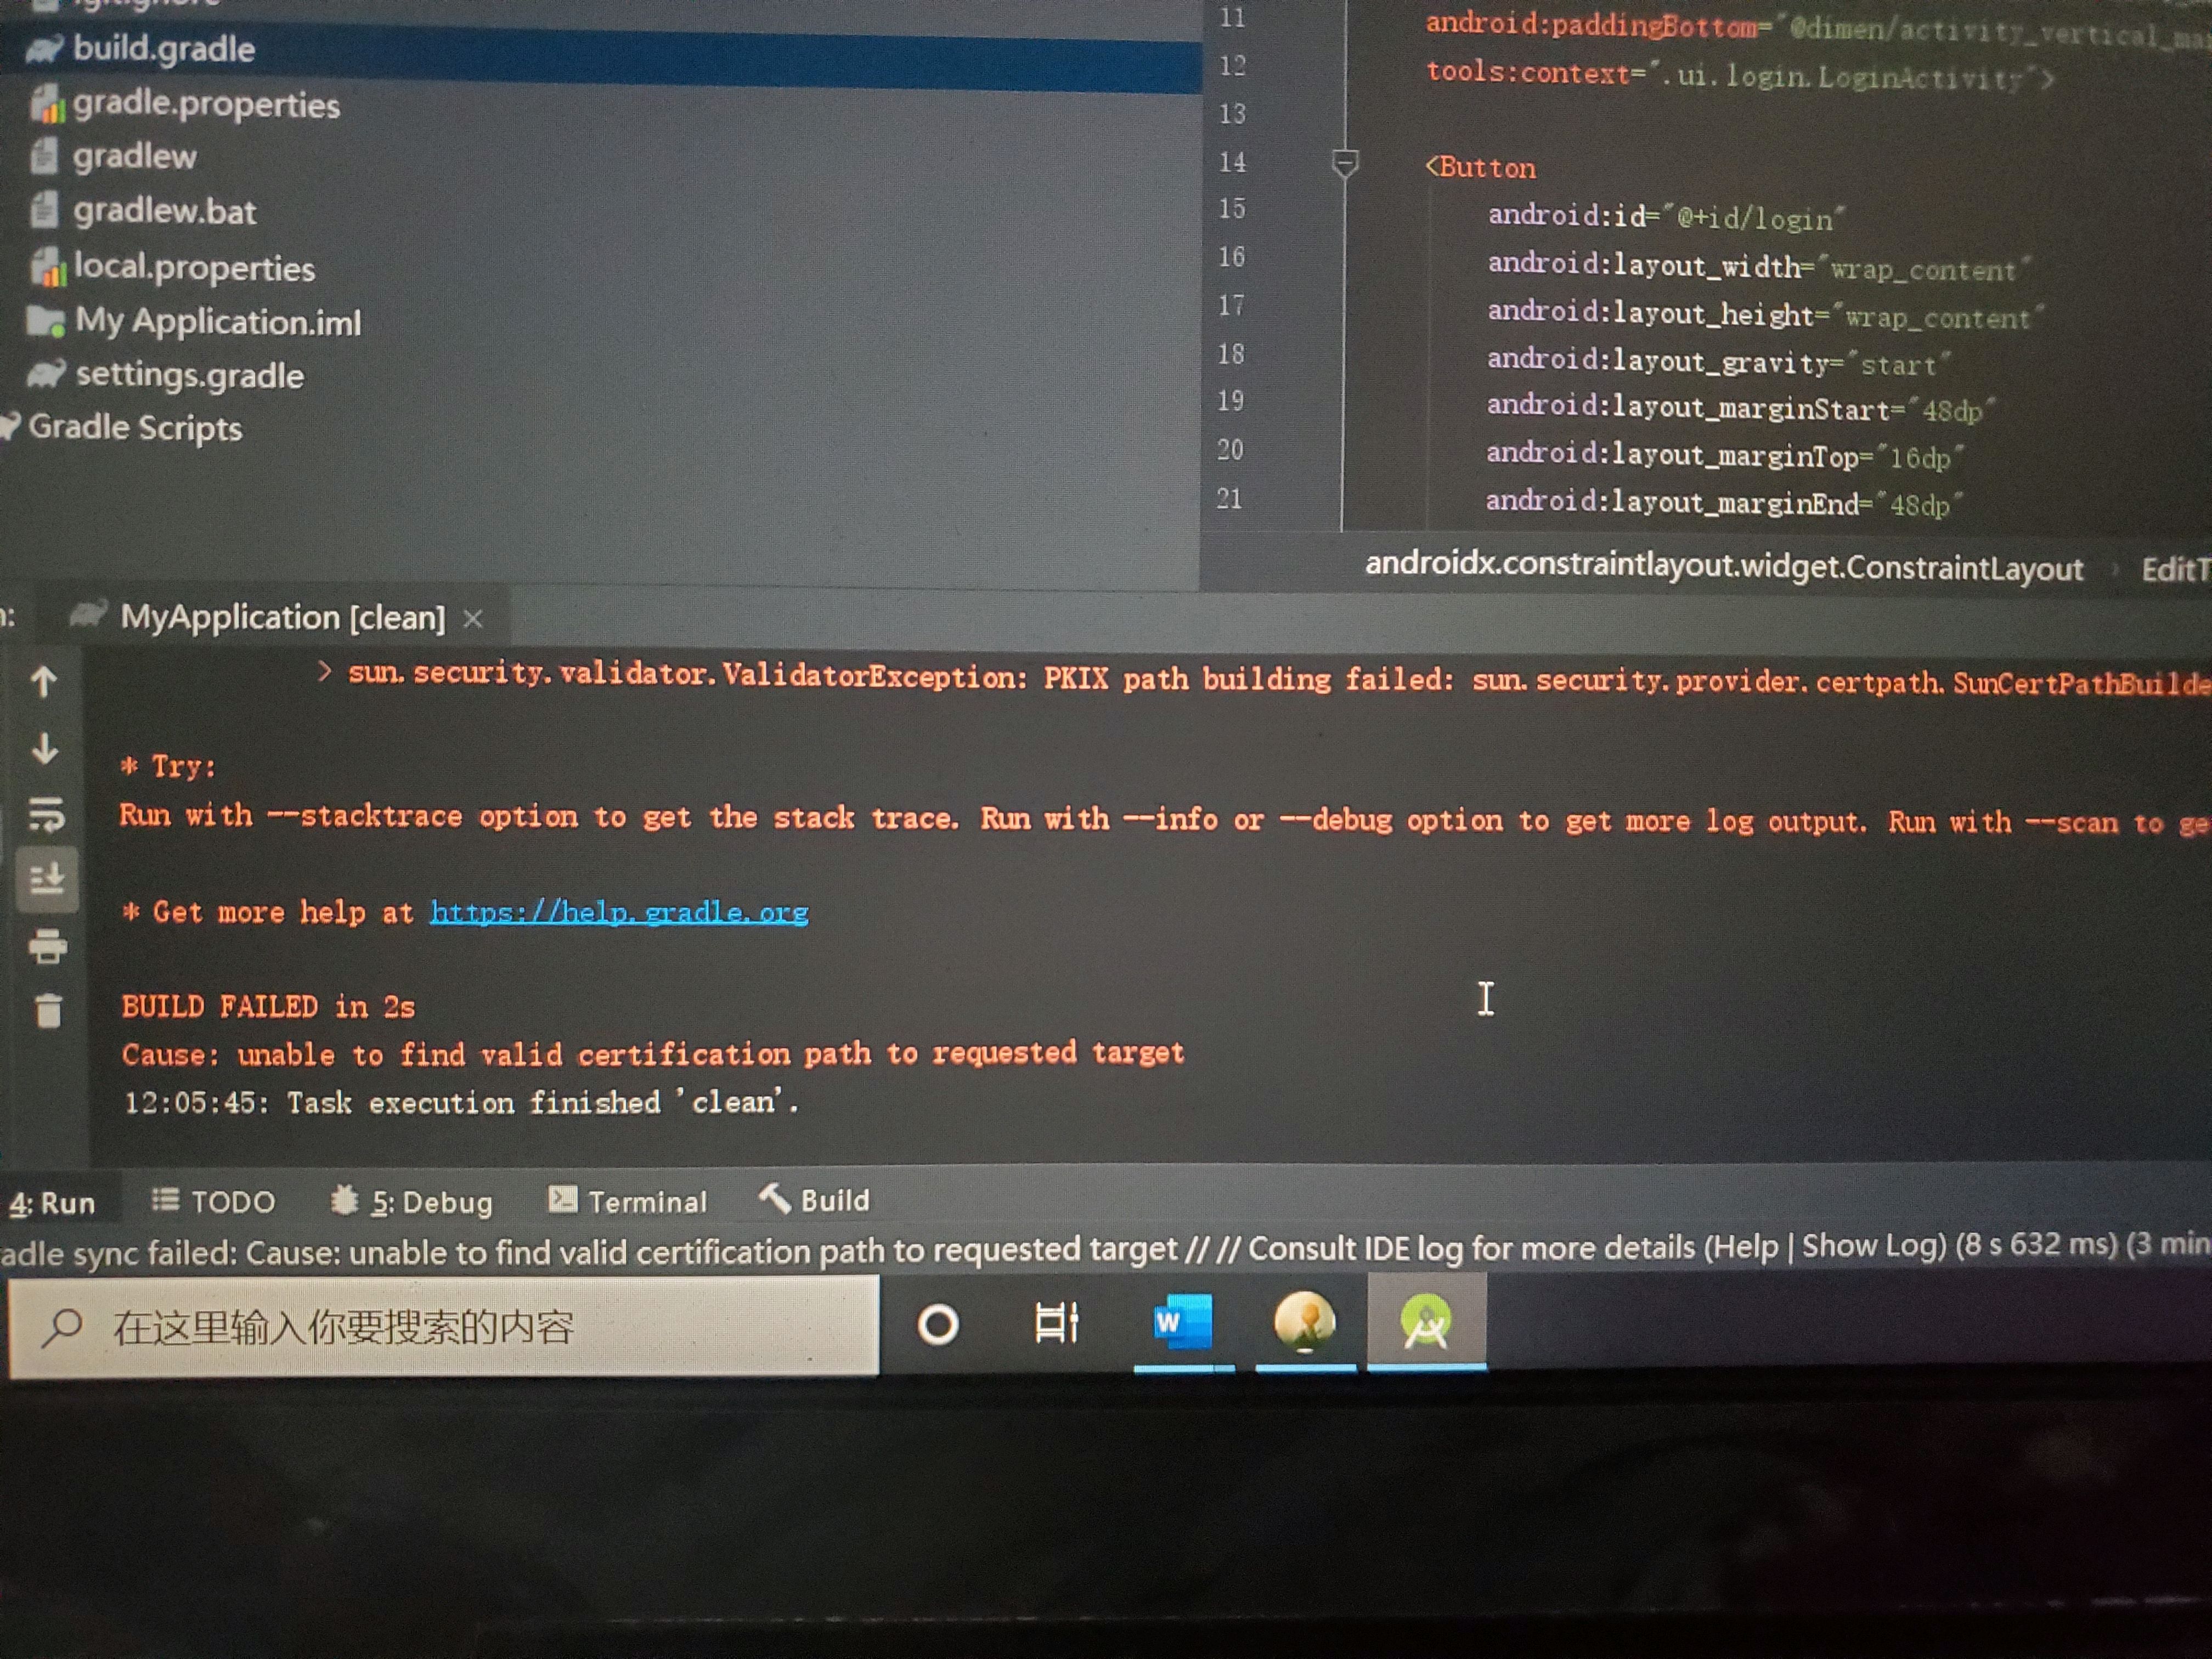Click android:id="@+id/login" code line
The image size is (2212, 1659).
(1666, 217)
